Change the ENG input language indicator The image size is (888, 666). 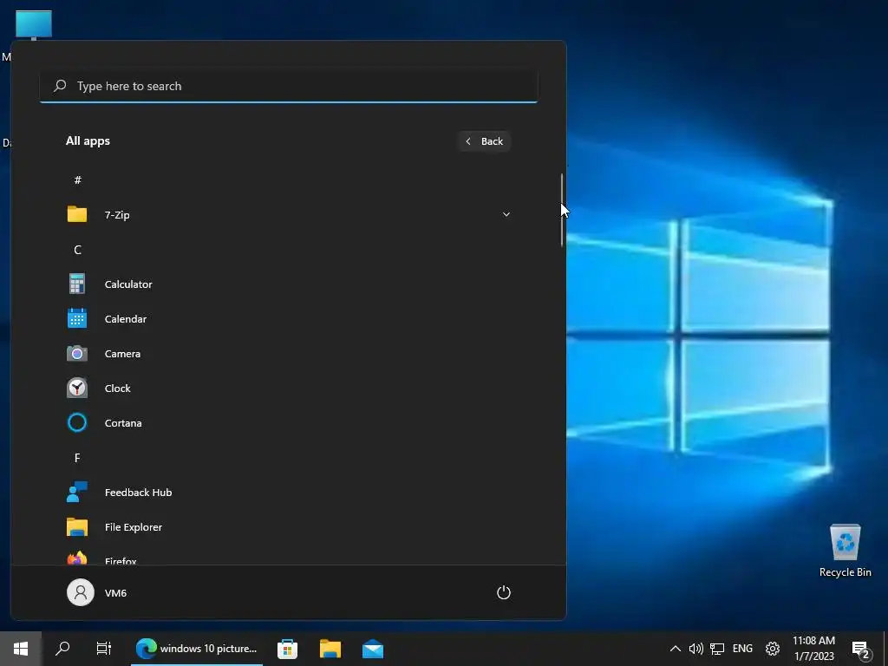tap(742, 649)
